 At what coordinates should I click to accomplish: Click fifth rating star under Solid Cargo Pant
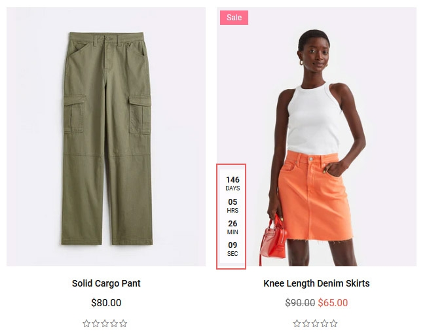[x=123, y=323]
